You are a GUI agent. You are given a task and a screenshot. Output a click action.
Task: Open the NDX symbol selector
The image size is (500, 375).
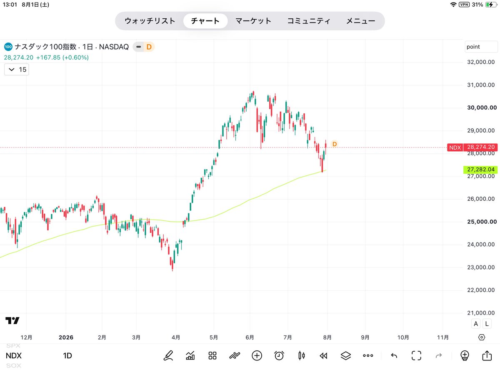pos(13,356)
